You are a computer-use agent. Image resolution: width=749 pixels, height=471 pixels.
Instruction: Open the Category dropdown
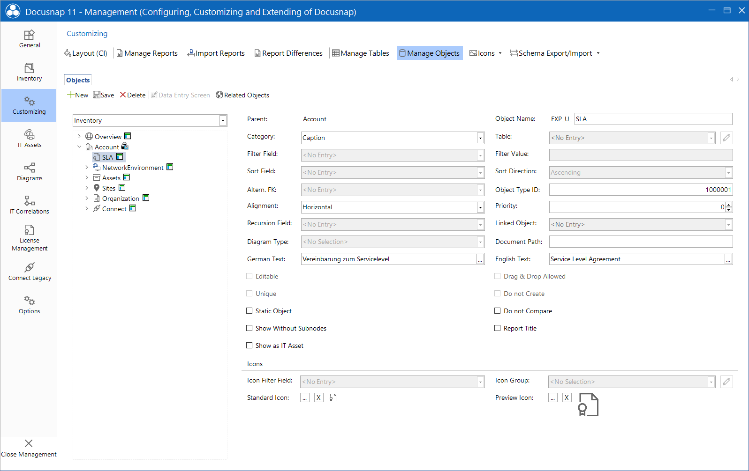(x=480, y=138)
